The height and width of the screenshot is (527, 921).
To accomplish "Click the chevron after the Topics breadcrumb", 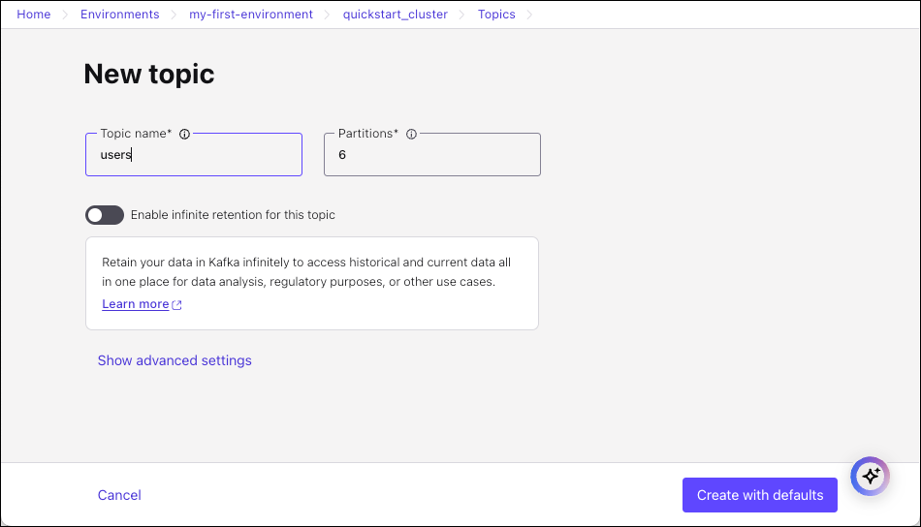I will click(x=530, y=15).
